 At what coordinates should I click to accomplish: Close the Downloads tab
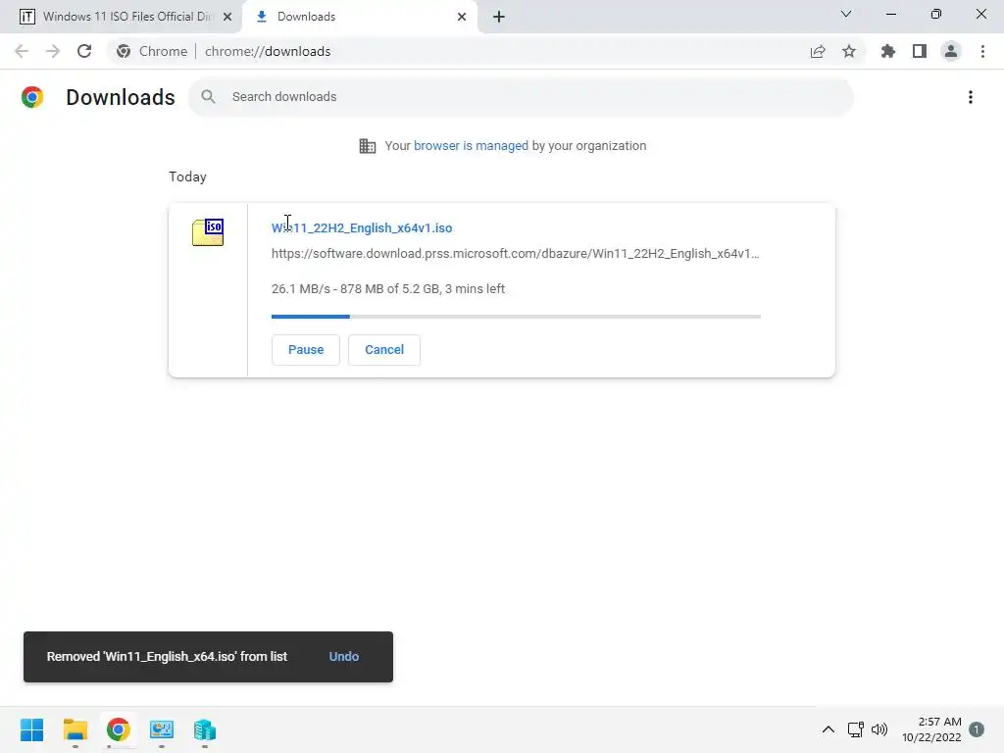(x=462, y=17)
